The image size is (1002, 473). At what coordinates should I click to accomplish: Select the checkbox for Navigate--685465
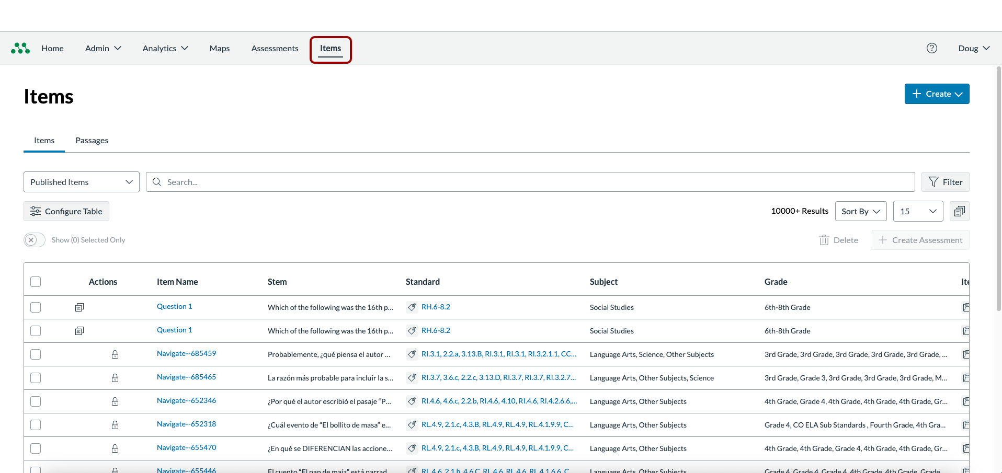(36, 378)
